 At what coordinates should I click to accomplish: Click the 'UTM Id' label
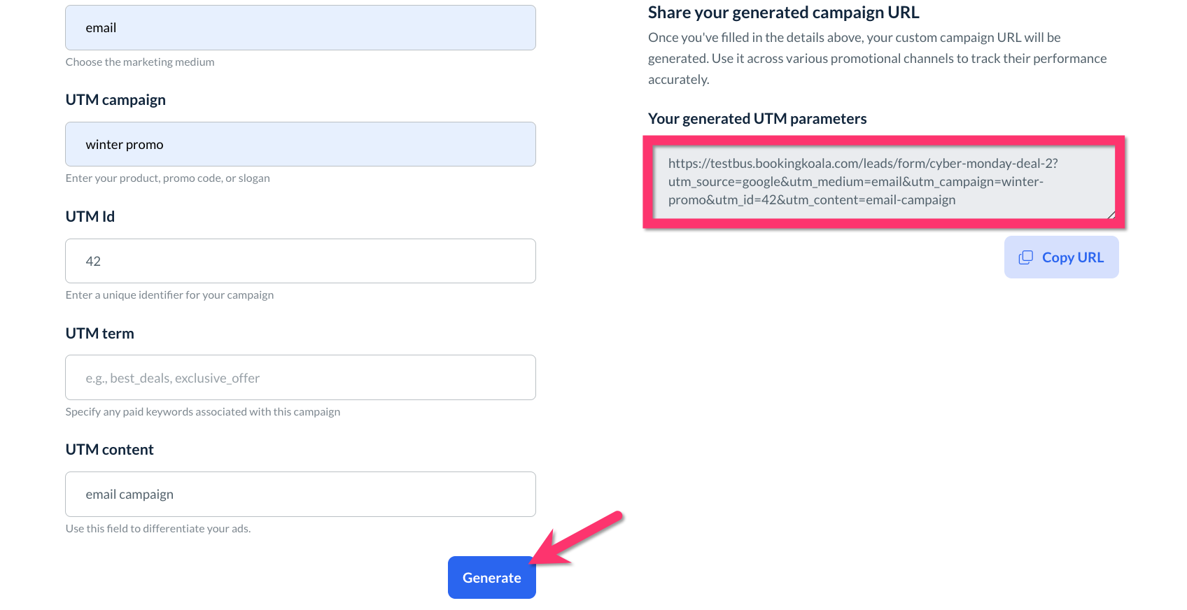coord(90,217)
